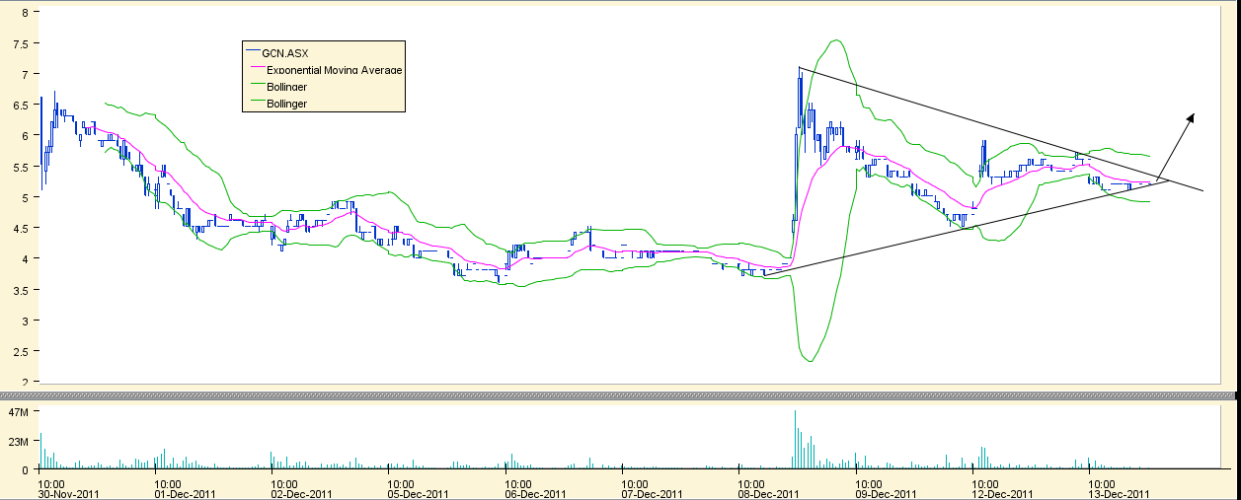
Task: Click the 06-Dec-2011 date label
Action: pos(534,495)
